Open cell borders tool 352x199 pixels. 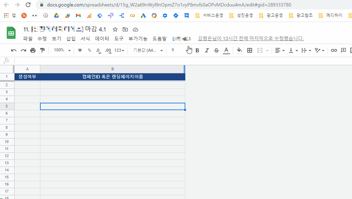coord(250,50)
